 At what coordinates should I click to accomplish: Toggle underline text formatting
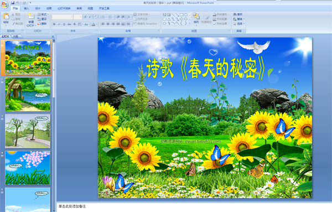(x=64, y=24)
